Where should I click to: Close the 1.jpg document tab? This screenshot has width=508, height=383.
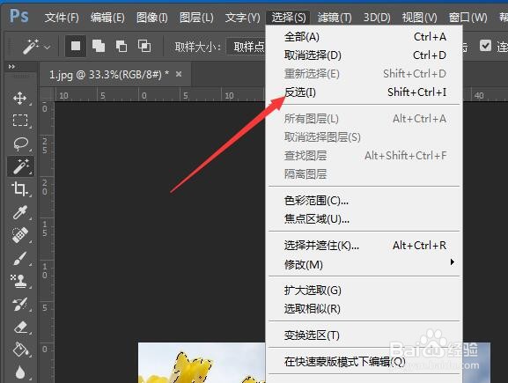tap(179, 74)
